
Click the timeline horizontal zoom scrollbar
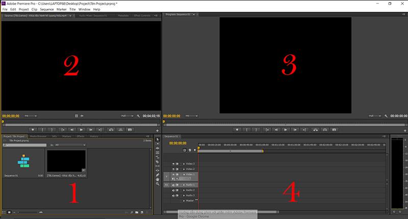221,212
